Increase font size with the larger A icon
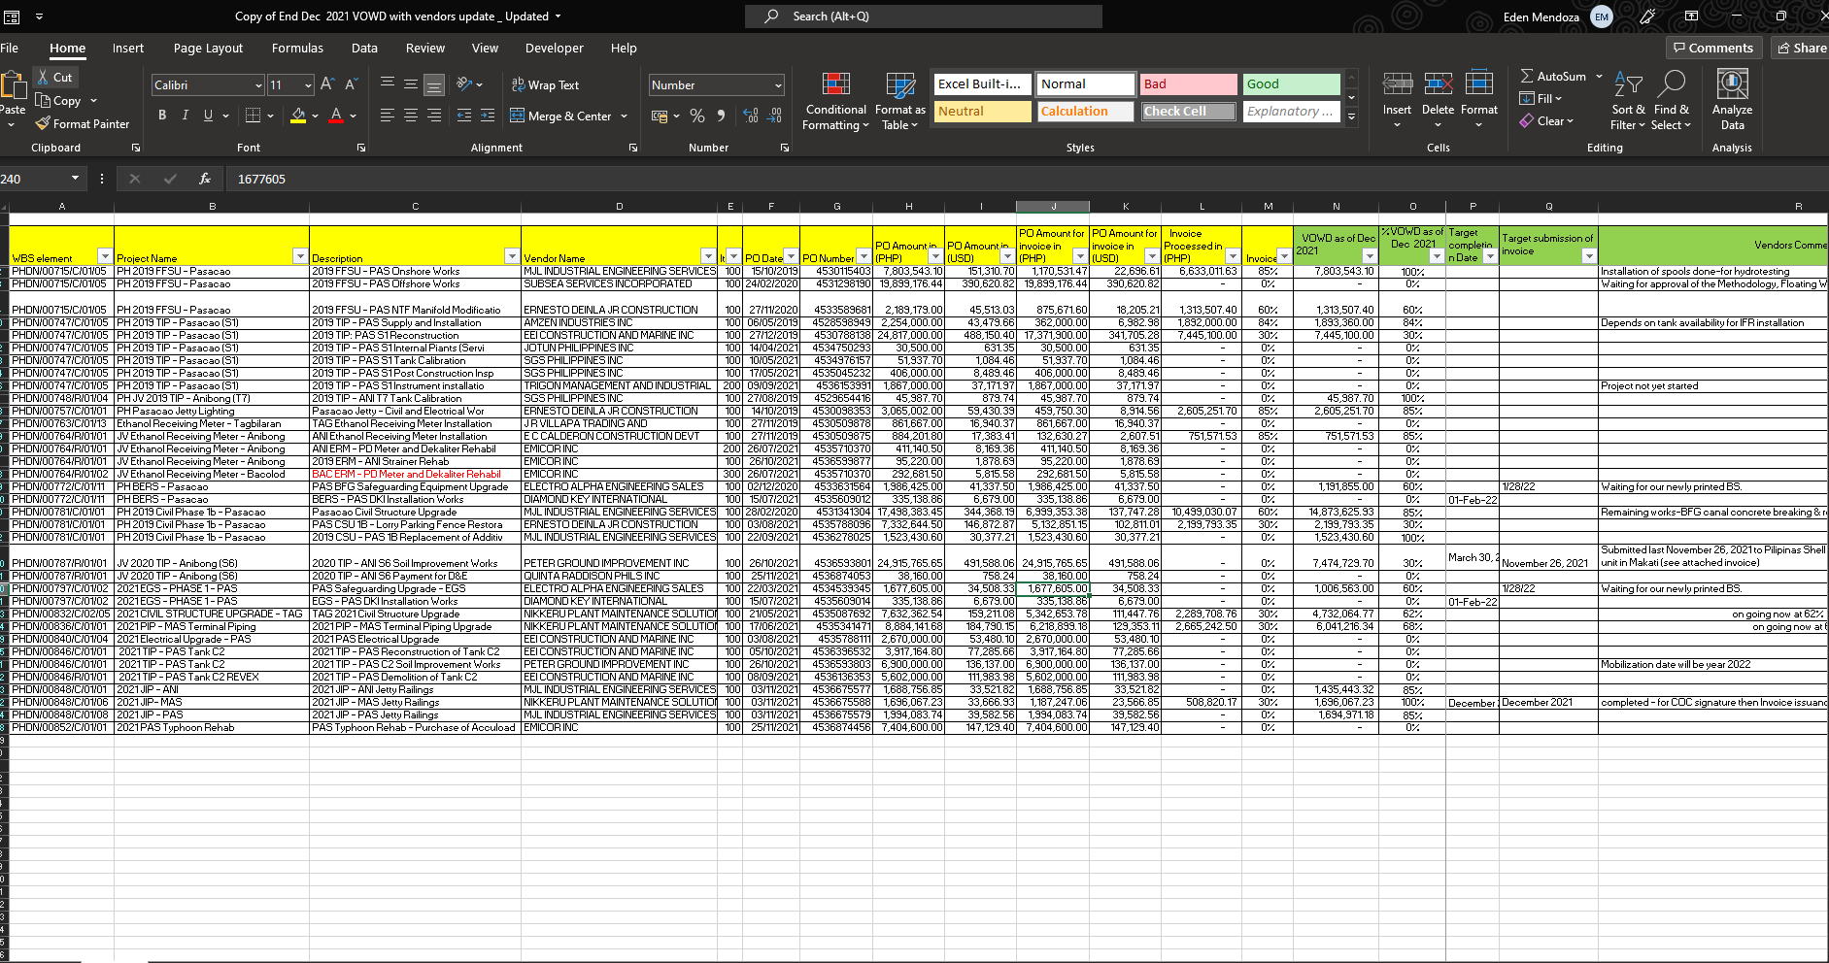The height and width of the screenshot is (963, 1829). (327, 84)
